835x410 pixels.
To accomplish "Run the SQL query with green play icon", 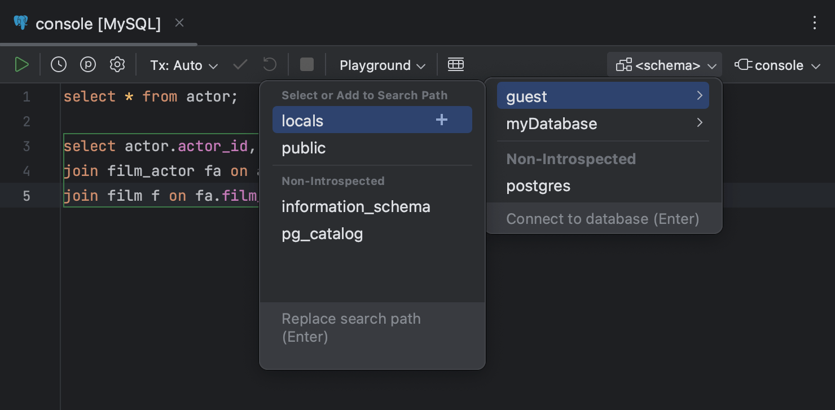I will (x=22, y=64).
